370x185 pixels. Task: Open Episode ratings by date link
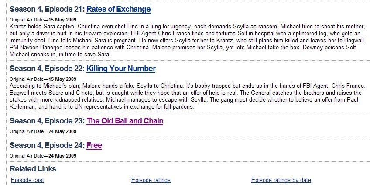click(281, 180)
